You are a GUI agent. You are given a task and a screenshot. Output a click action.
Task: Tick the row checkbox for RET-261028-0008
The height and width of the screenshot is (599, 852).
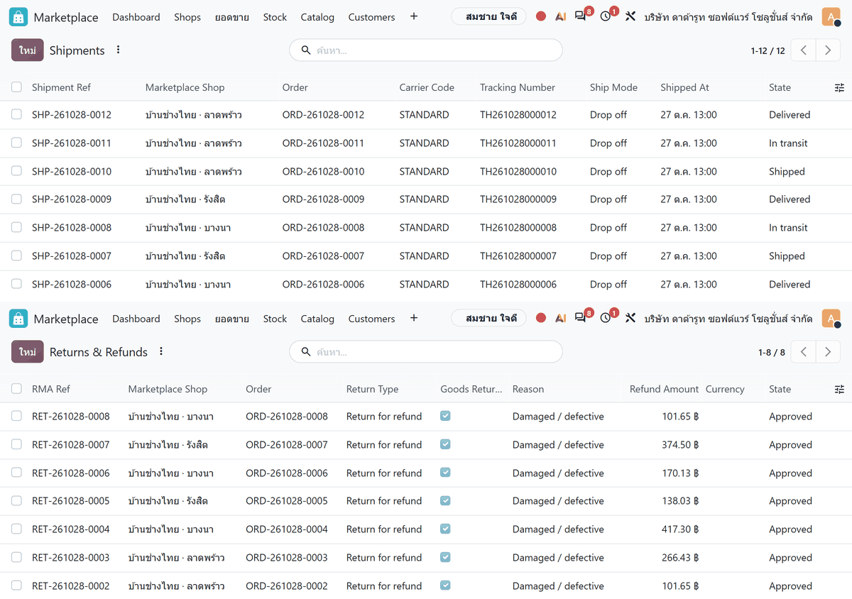click(16, 417)
